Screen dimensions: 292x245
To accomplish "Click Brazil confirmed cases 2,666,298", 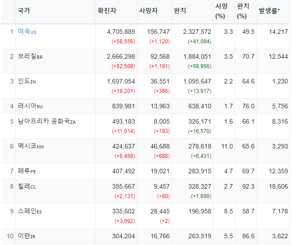I will pos(121,56).
